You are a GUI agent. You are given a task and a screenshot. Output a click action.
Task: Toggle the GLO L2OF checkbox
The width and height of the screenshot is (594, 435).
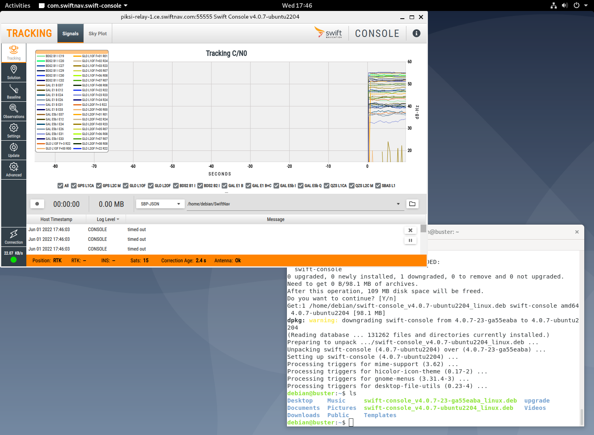click(x=151, y=186)
